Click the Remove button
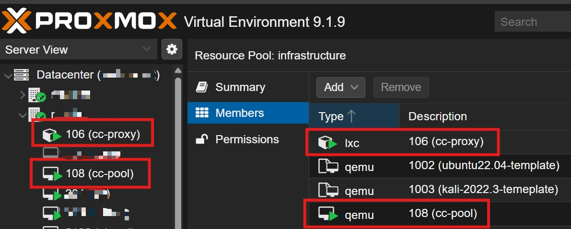 point(401,87)
